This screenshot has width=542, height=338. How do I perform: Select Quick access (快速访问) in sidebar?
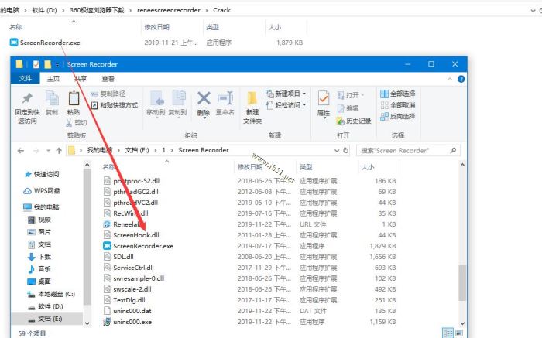click(x=42, y=174)
